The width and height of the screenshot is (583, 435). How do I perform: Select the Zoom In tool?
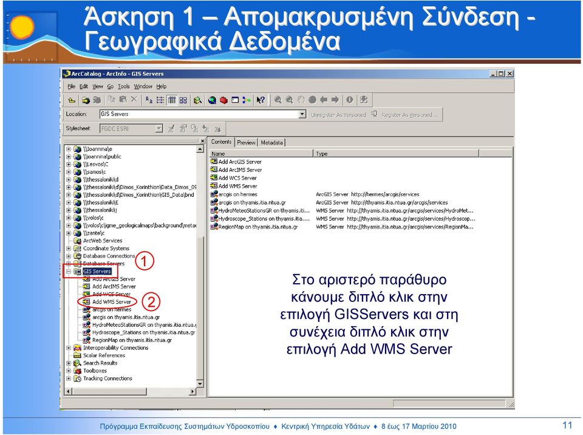(x=278, y=100)
